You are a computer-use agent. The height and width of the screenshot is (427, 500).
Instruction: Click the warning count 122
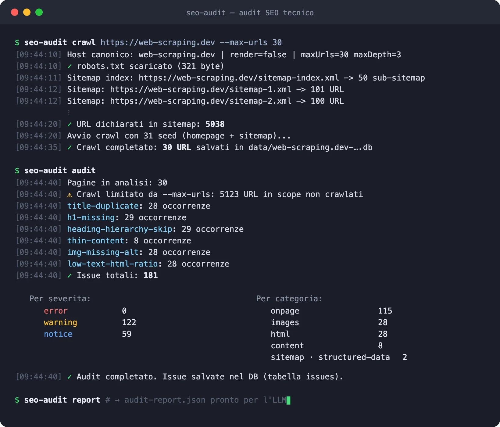click(x=129, y=322)
